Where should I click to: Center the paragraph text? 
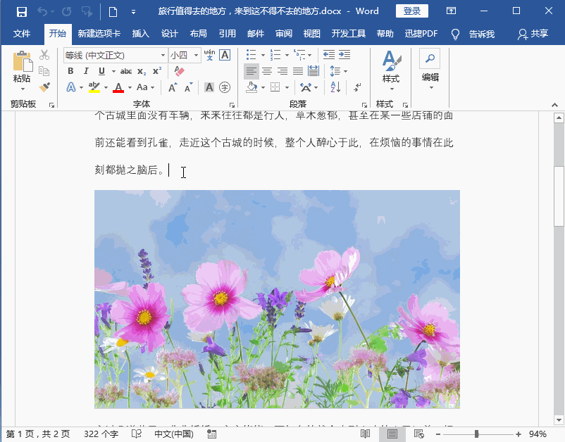tap(267, 71)
